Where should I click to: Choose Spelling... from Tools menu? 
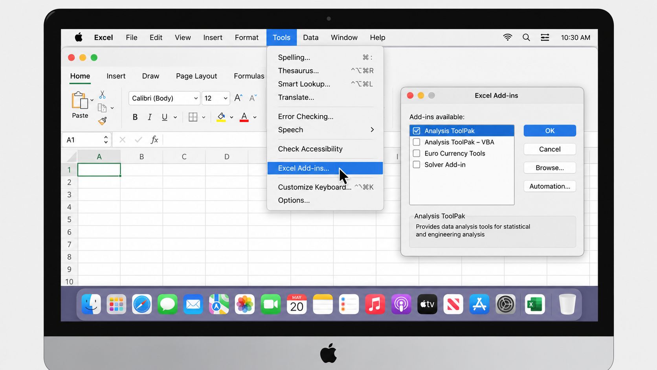coord(325,57)
